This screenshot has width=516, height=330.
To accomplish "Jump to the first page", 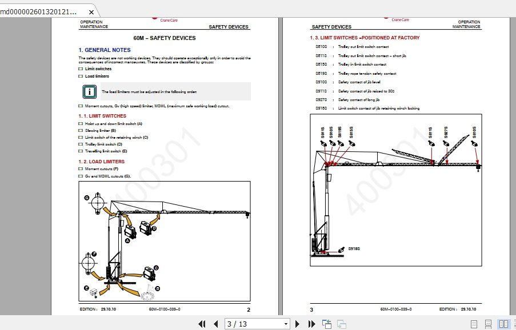I will click(201, 324).
